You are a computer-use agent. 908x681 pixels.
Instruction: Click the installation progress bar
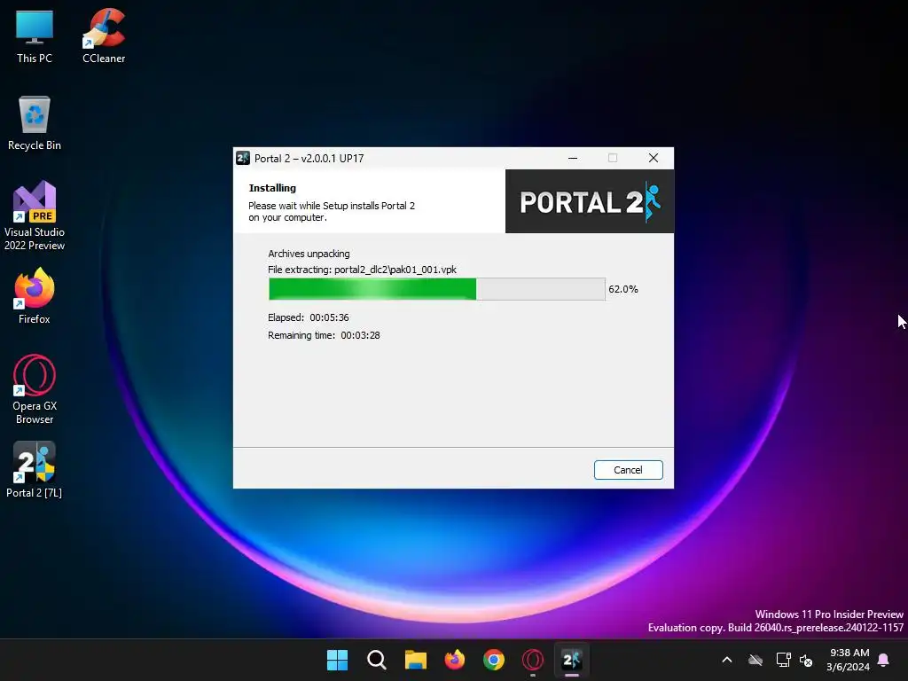point(436,289)
